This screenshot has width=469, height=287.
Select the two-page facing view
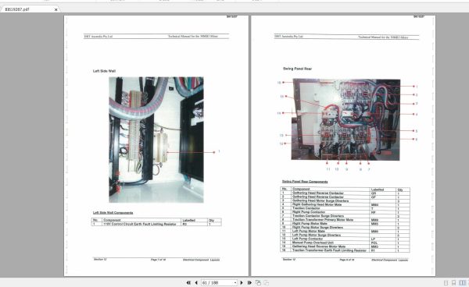click(x=462, y=283)
